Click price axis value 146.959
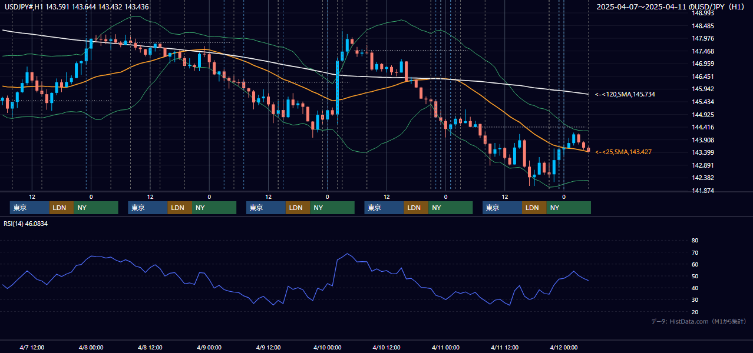753x353 pixels. tap(703, 64)
